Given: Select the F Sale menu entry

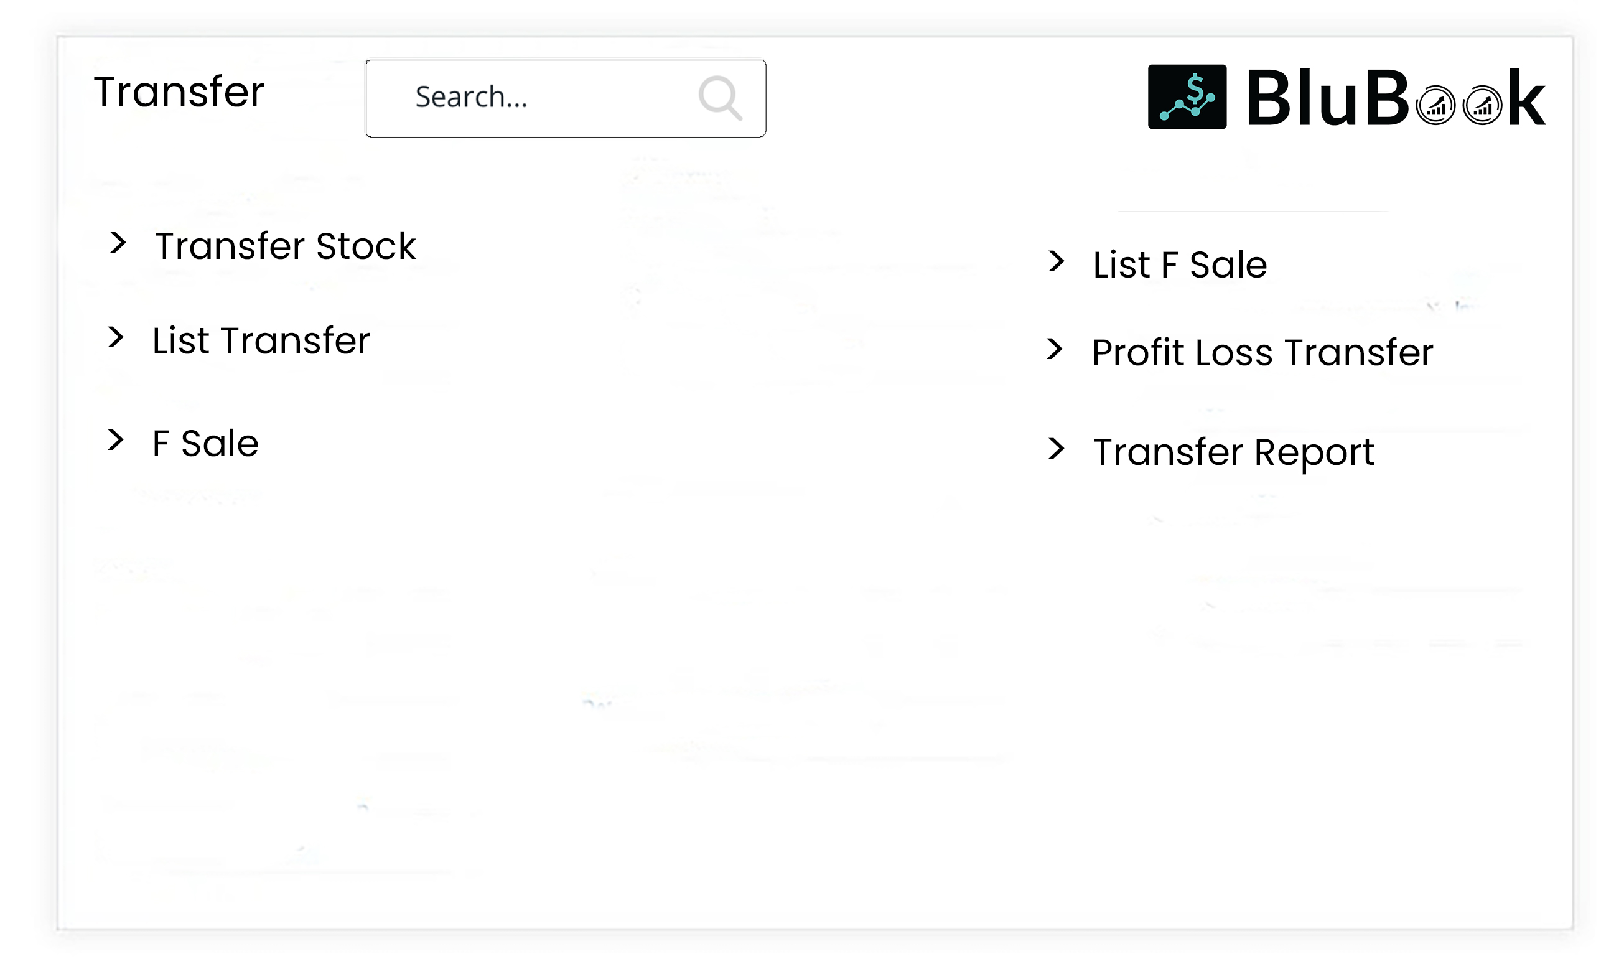Looking at the screenshot, I should pyautogui.click(x=205, y=443).
